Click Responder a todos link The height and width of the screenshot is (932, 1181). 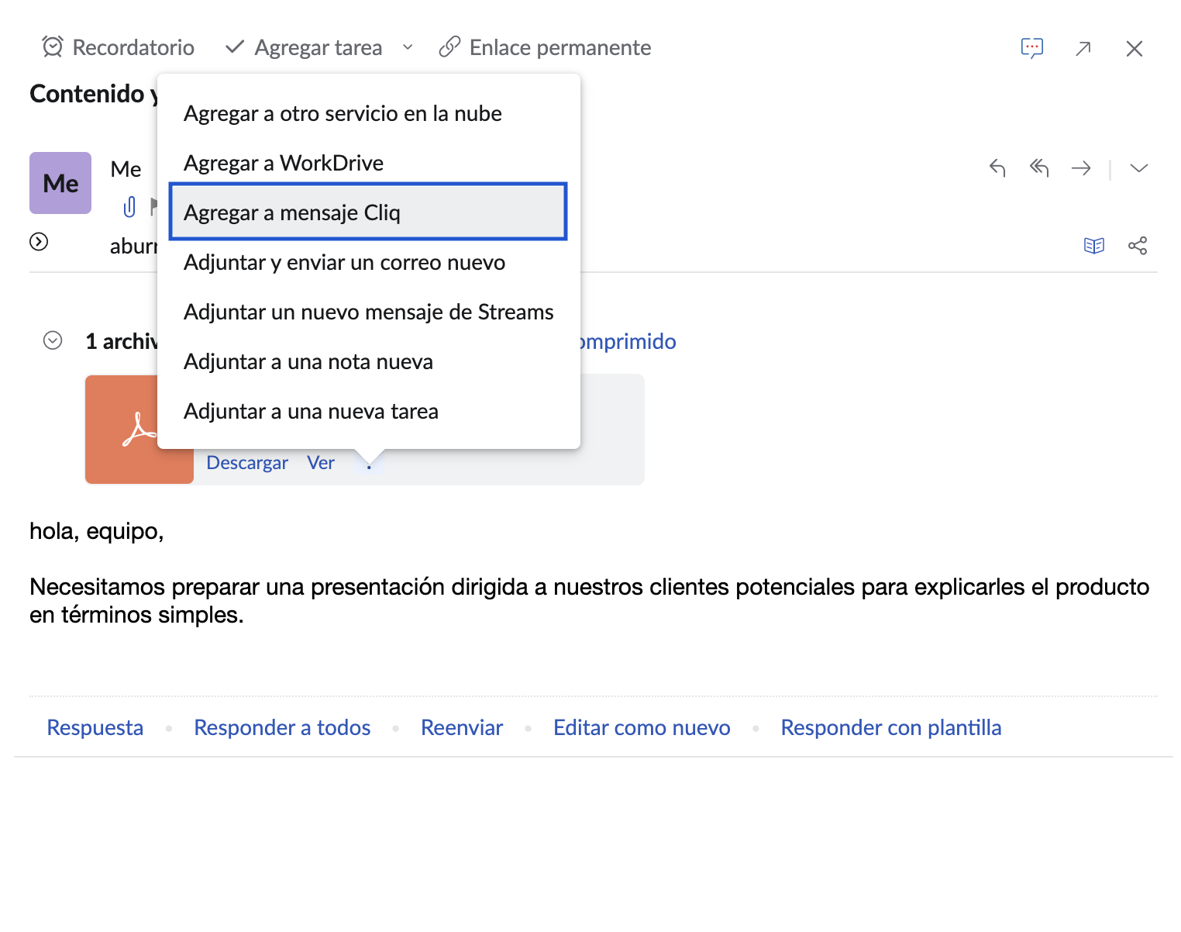pos(282,727)
